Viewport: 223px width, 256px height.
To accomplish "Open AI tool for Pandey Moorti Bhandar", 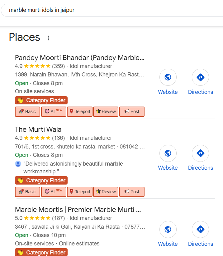I will pyautogui.click(x=54, y=112).
